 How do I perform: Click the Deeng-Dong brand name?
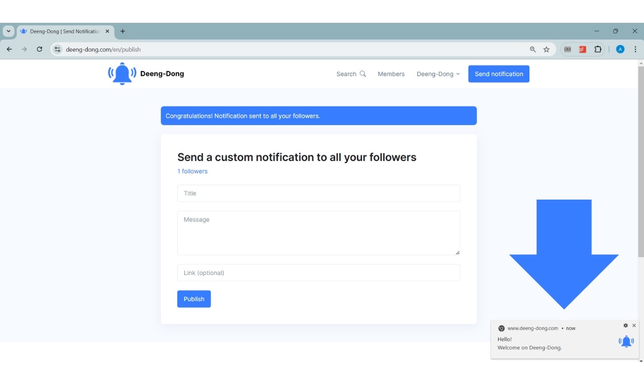point(162,73)
